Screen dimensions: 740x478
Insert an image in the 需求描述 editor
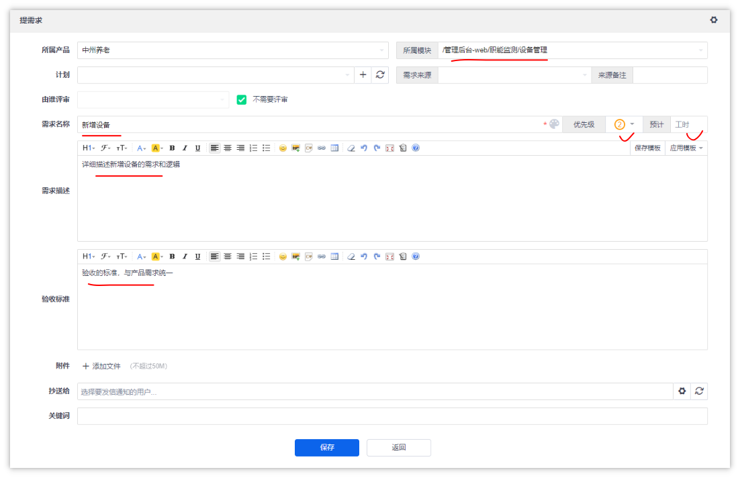click(x=296, y=148)
